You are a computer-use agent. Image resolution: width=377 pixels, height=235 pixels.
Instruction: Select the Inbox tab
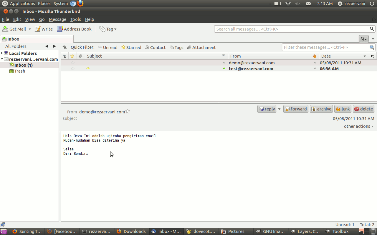pos(37,39)
